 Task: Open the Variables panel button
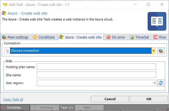pos(15,107)
